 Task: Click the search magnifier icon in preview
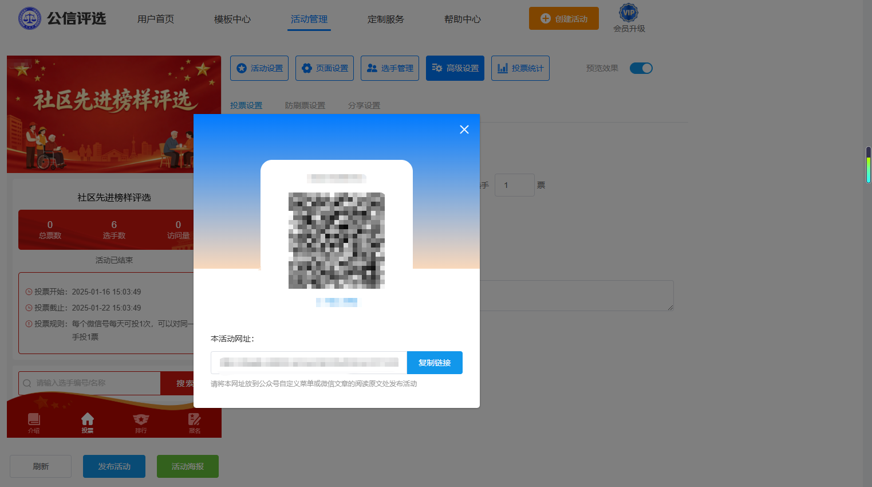click(27, 383)
